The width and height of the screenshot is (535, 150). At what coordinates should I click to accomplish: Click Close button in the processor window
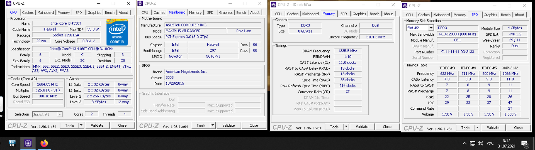122,126
